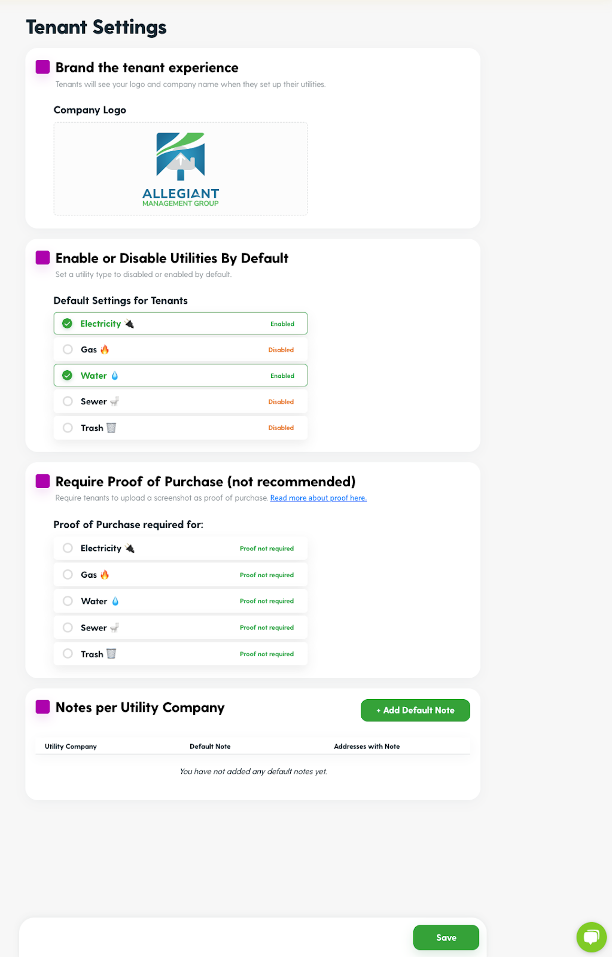Save the tenant settings
The image size is (612, 957).
[x=446, y=937]
